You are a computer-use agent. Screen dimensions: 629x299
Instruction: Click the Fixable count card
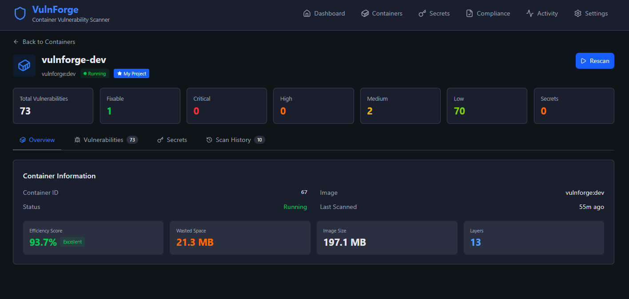(x=140, y=106)
